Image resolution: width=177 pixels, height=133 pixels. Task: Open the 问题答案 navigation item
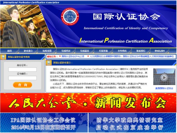(103, 51)
